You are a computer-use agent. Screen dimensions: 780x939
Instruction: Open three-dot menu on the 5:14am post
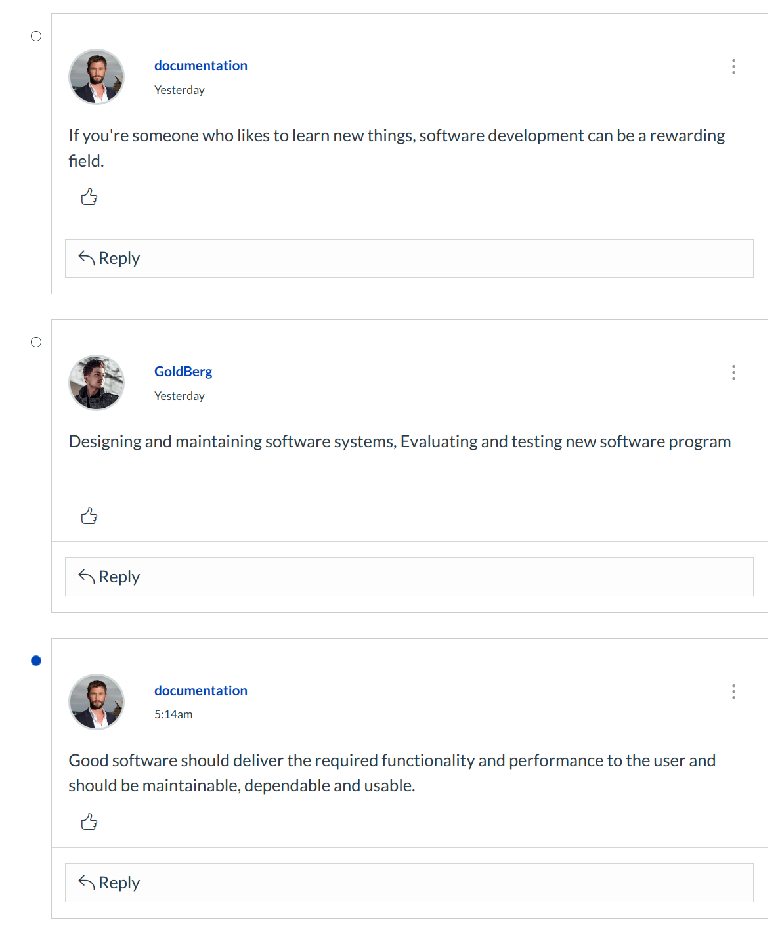point(733,691)
